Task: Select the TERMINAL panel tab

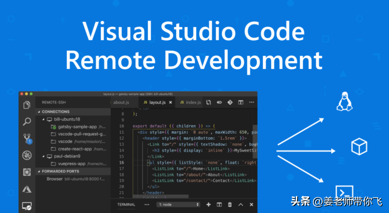Action: click(x=126, y=205)
